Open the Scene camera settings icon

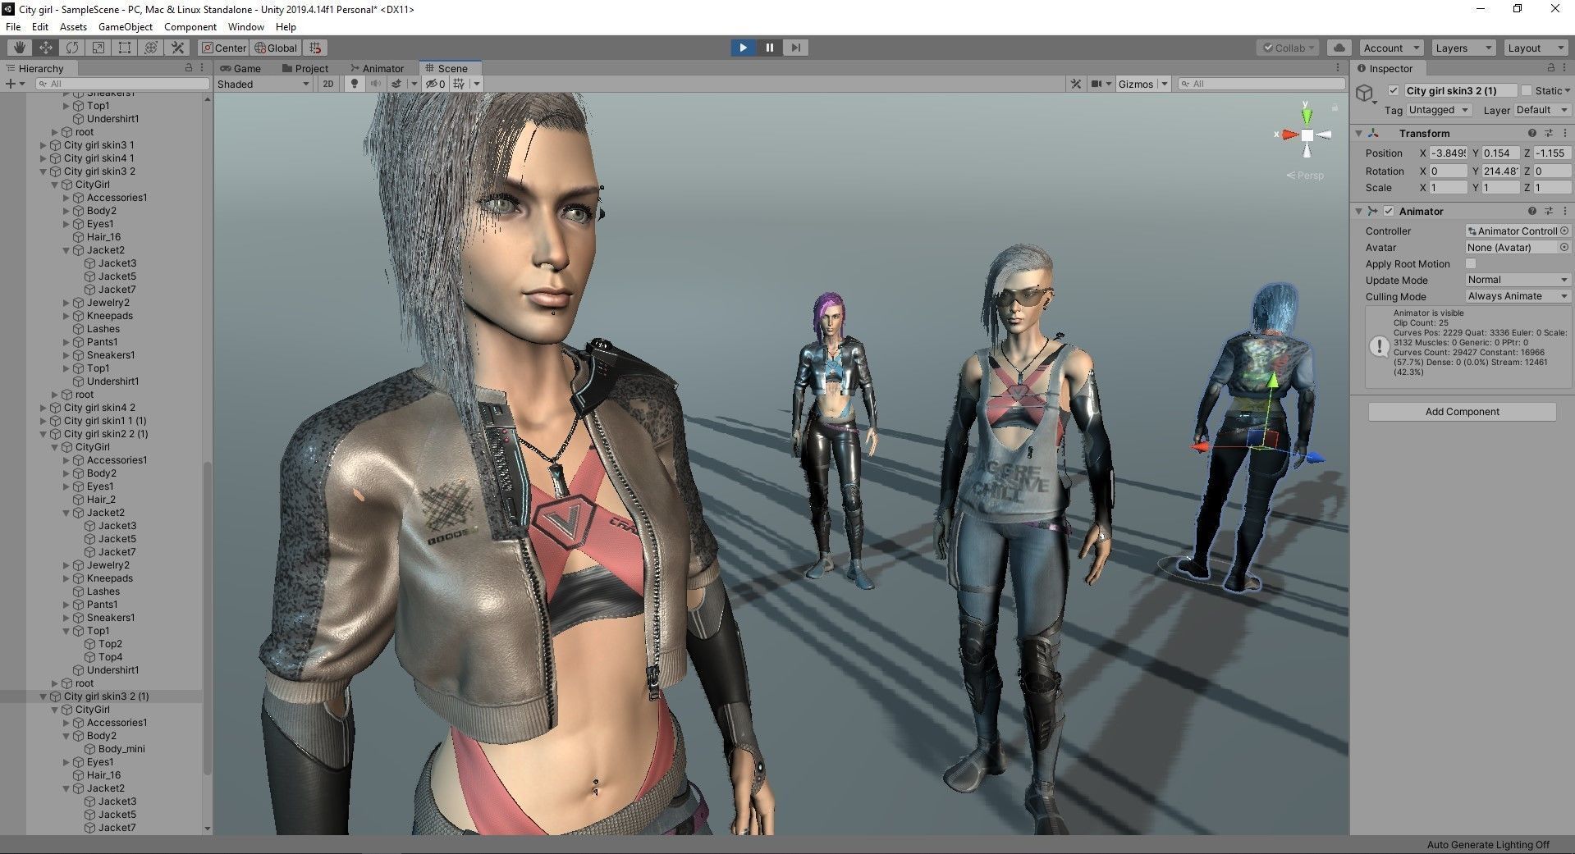[1097, 84]
